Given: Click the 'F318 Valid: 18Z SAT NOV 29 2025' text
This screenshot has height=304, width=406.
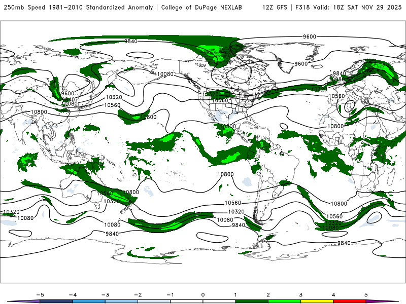Looking at the screenshot, I should 349,7.
